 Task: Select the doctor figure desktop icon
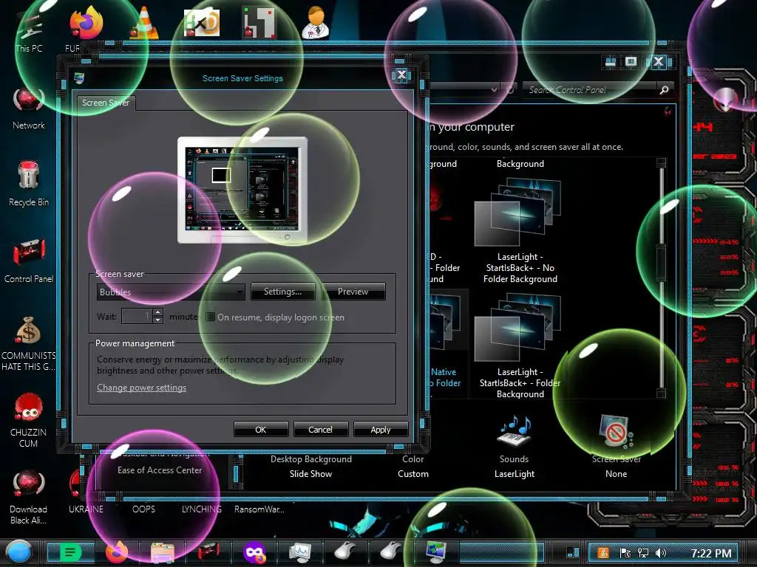[316, 23]
